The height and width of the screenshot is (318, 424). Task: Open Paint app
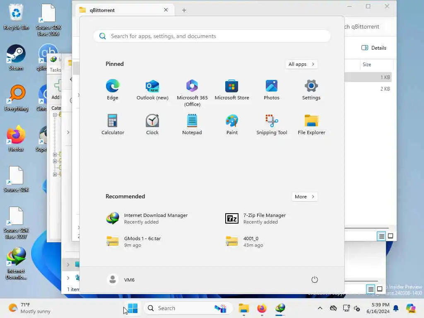pos(232,124)
